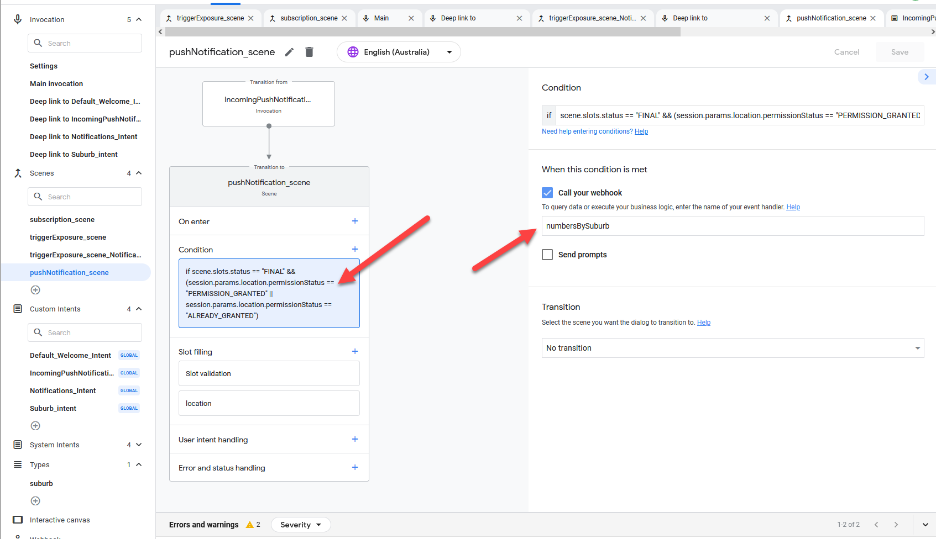Add a new Condition with plus

[x=355, y=249]
